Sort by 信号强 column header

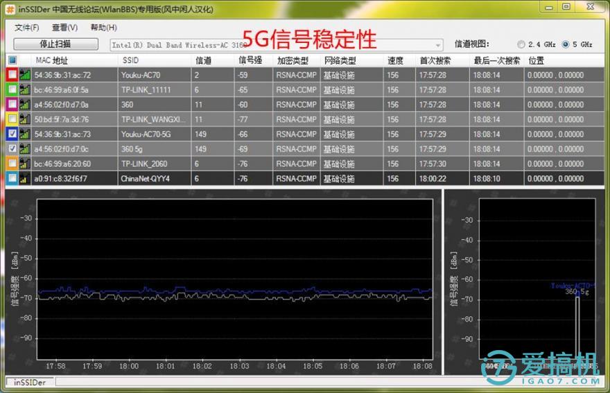(253, 60)
